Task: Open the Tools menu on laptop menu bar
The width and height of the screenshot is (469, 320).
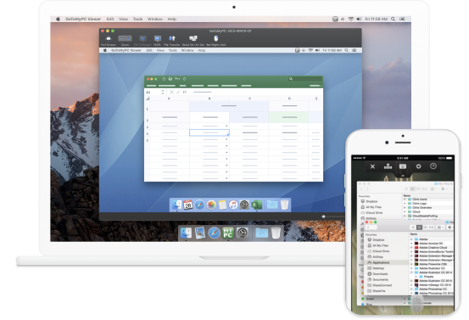Action: 138,19
